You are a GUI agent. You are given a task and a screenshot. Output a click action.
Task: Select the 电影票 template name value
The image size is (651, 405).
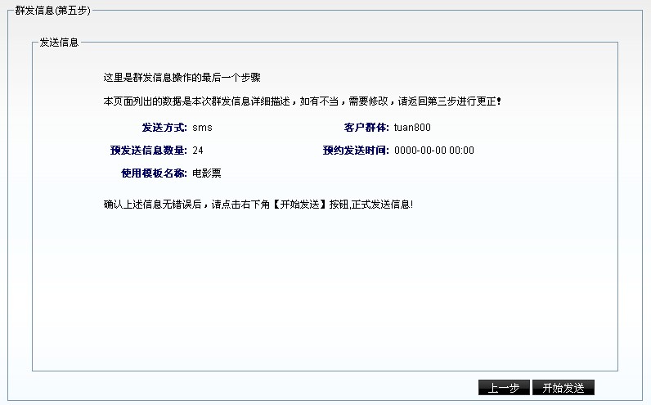coord(207,173)
